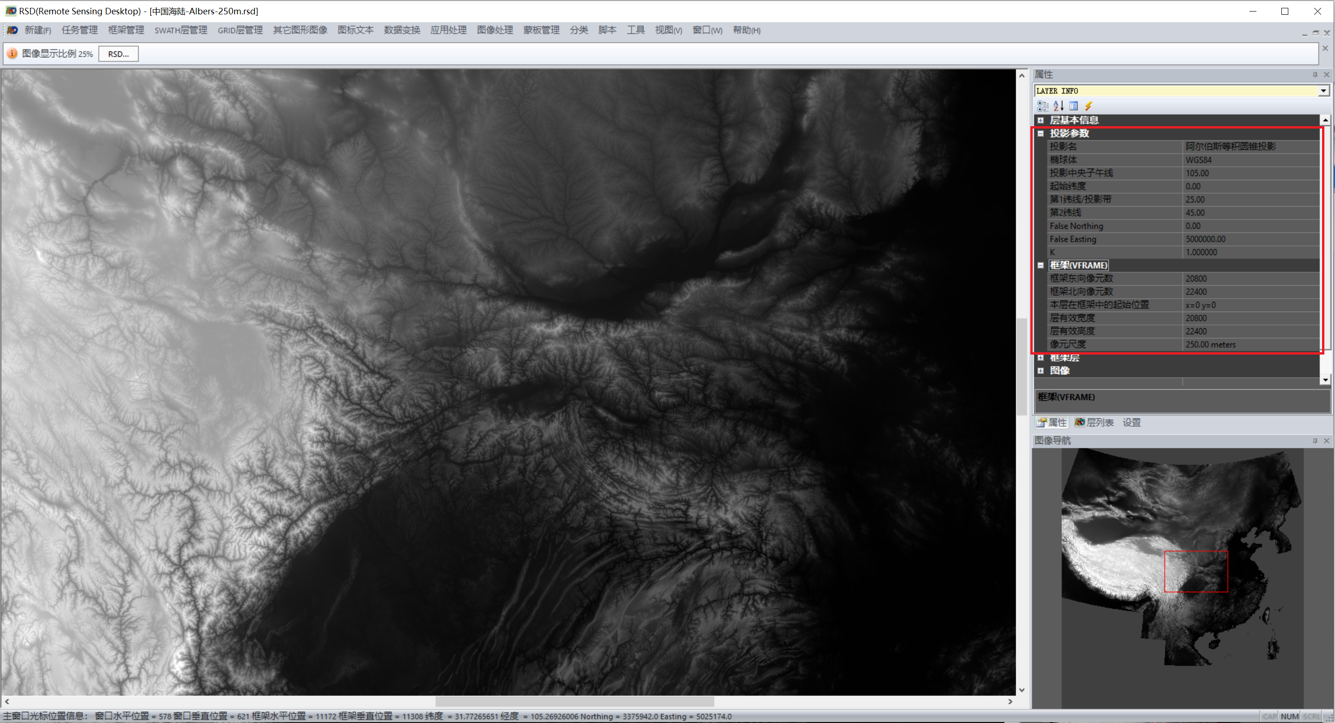Image resolution: width=1335 pixels, height=723 pixels.
Task: Pin the 图像导航 panel with pushpin icon
Action: (1314, 441)
